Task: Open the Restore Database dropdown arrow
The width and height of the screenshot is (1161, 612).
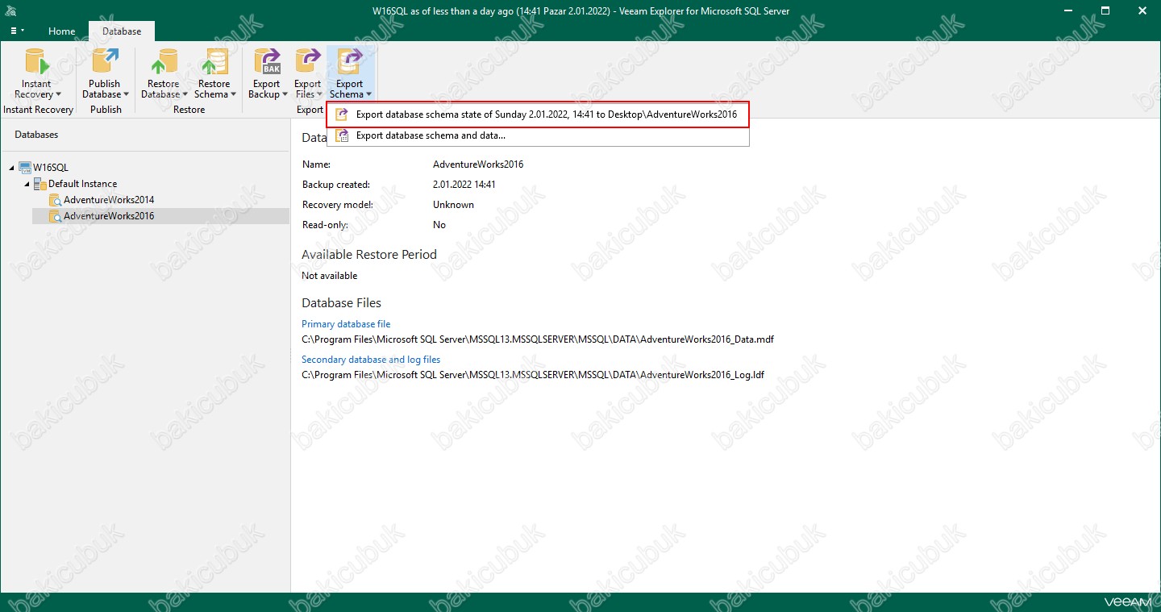Action: [x=185, y=95]
